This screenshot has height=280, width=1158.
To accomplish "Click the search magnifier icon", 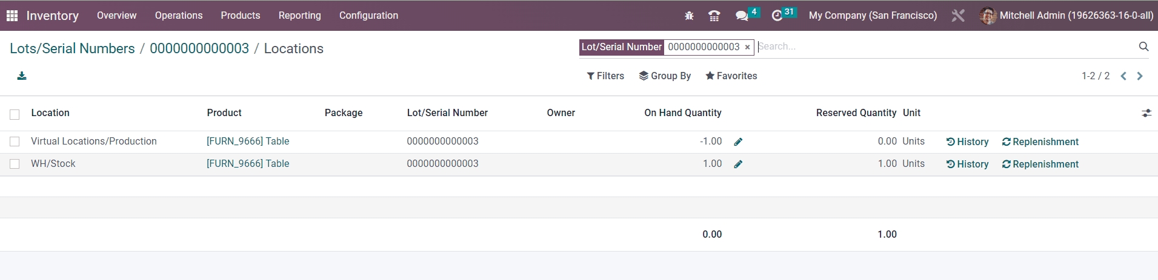I will pyautogui.click(x=1143, y=47).
